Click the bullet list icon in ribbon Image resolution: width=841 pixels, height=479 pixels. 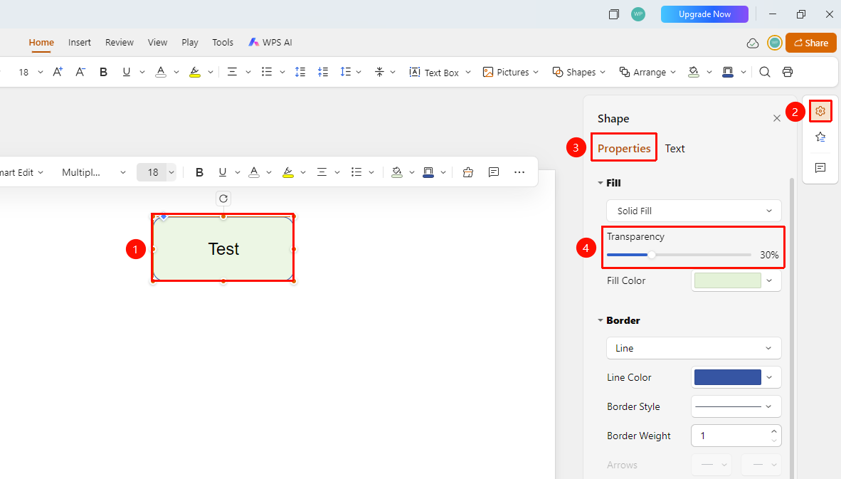[x=267, y=72]
